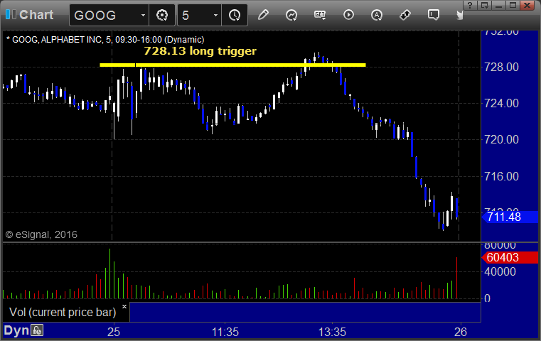Click the help question mark button
541x341 pixels.
pos(470,5)
